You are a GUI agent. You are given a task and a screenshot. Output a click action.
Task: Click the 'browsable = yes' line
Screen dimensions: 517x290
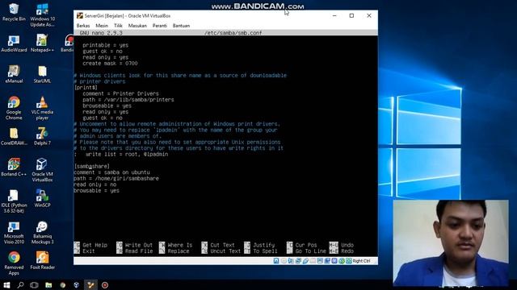coord(97,191)
